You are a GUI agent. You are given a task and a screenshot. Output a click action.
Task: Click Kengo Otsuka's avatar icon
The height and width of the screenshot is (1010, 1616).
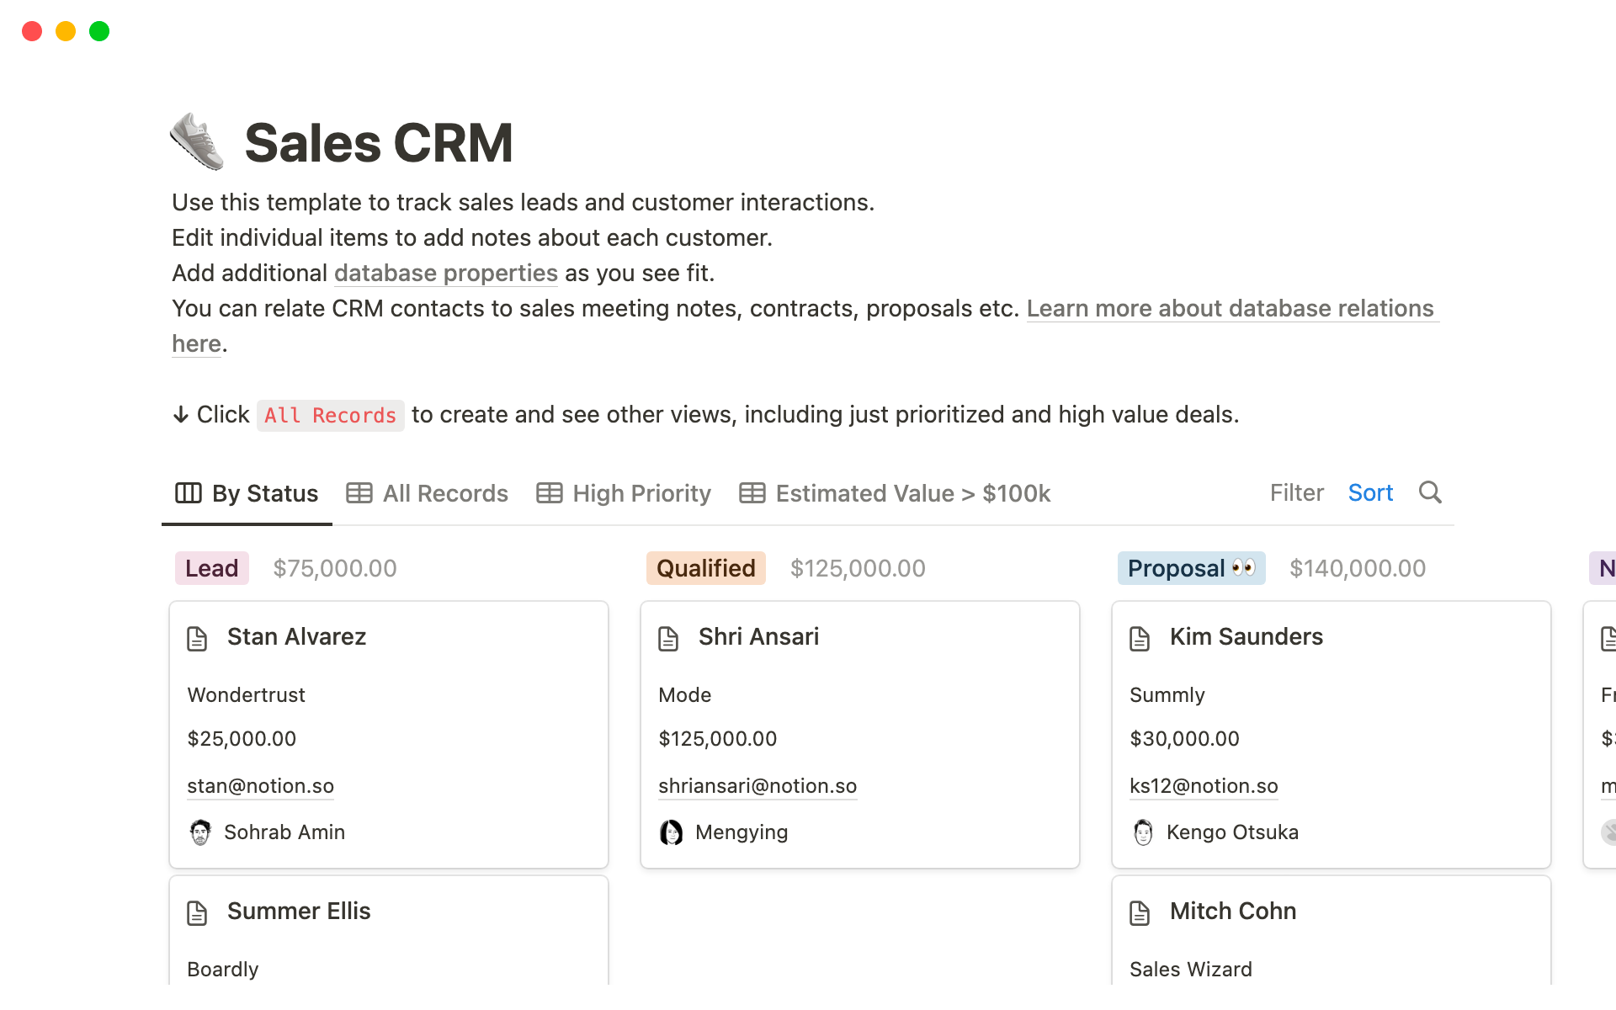click(1143, 832)
